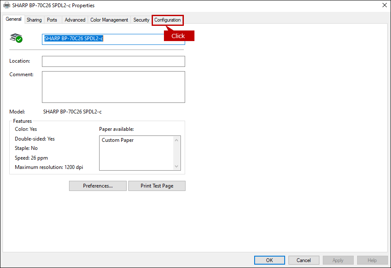
Task: Close the printer Properties dialog window
Action: 383,6
